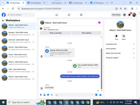Open the Ameal - 2bed 2bath house conversation
The image size is (140, 105).
pos(18,56)
